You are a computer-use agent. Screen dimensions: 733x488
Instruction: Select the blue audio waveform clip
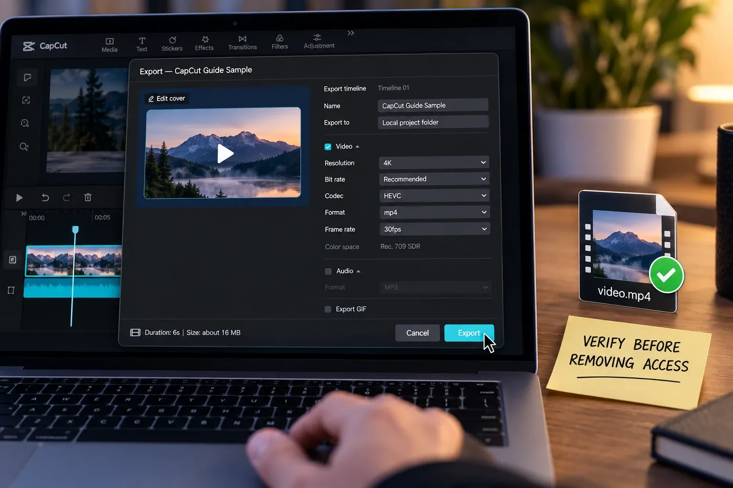72,288
